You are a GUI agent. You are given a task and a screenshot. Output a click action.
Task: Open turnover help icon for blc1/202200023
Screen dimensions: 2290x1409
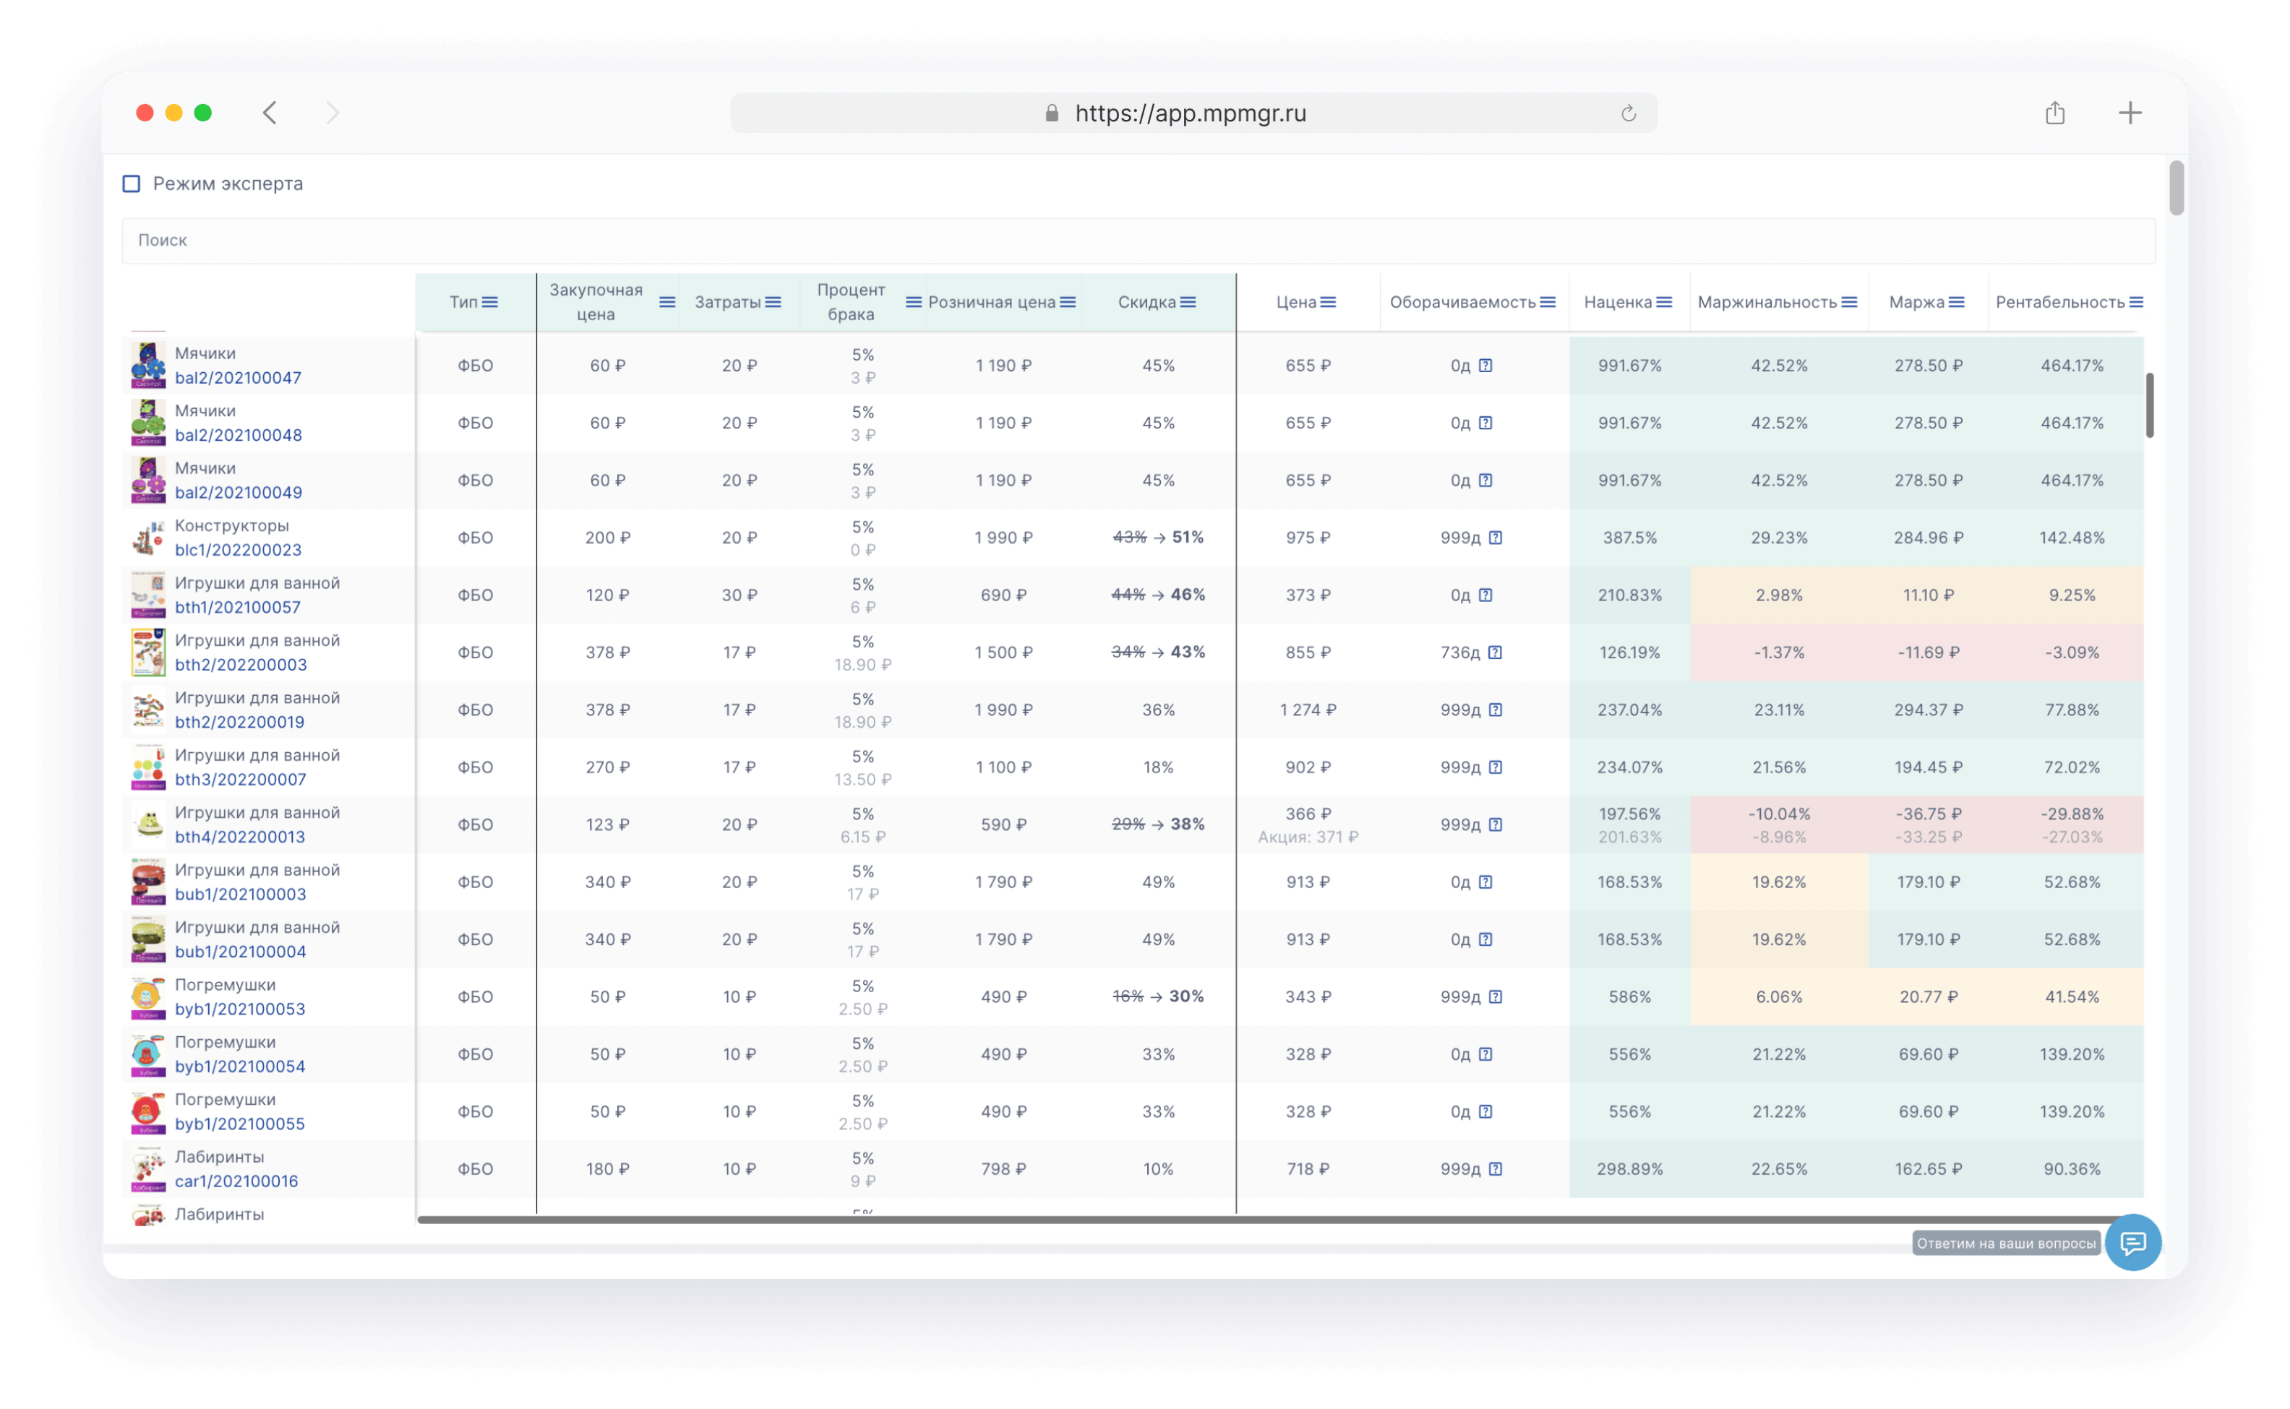coord(1495,538)
